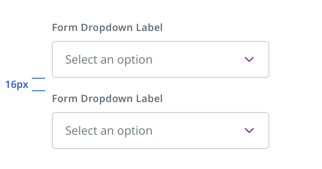Click blank space inside the top dropdown field
The height and width of the screenshot is (169, 322).
(197, 59)
